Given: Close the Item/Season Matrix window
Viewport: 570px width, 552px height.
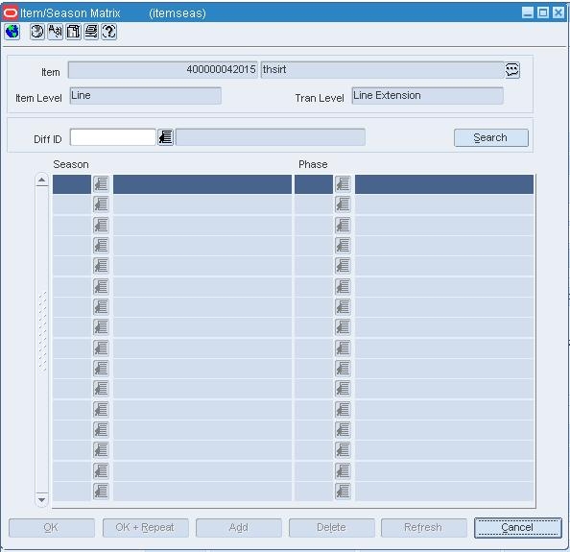Looking at the screenshot, I should [558, 12].
